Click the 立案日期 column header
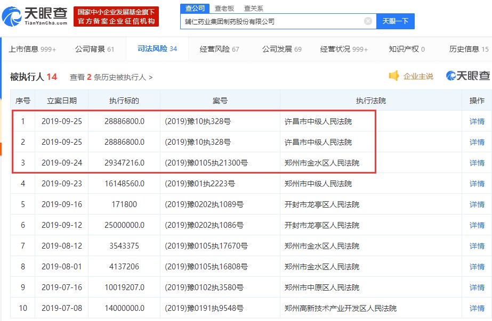Viewport: 492px width, 321px height. coord(62,101)
